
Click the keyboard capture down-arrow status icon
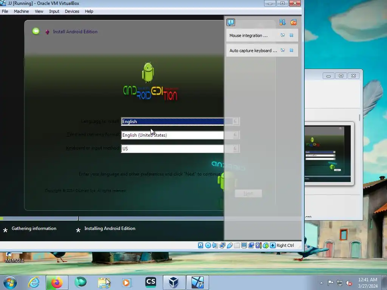pos(272,245)
